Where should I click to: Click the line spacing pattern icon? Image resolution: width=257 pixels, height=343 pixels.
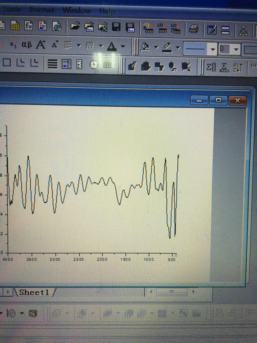pyautogui.click(x=89, y=46)
